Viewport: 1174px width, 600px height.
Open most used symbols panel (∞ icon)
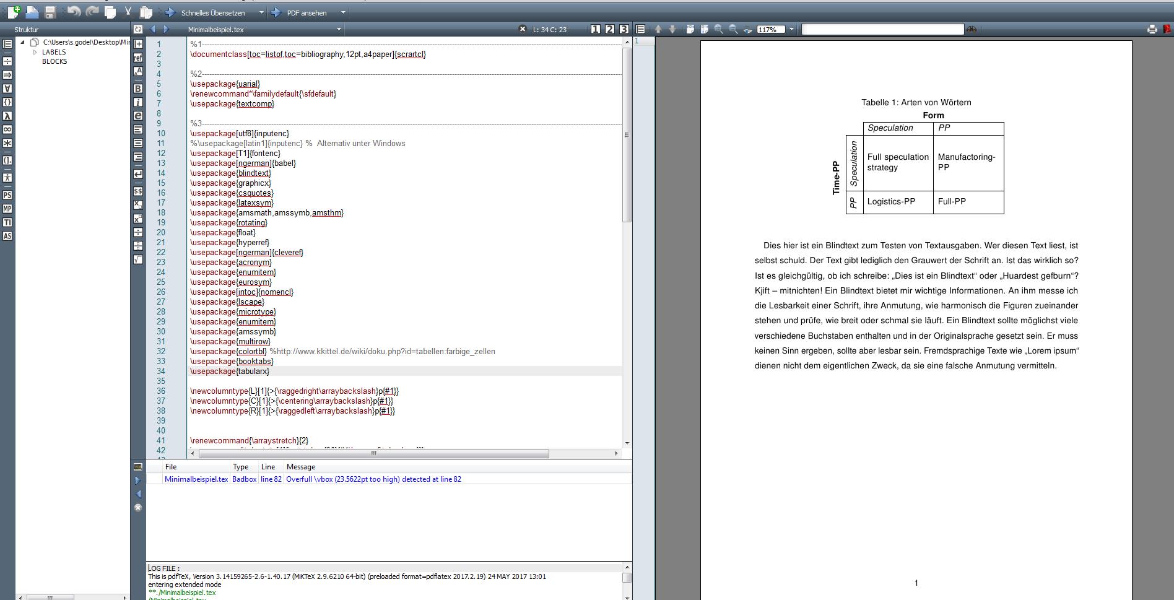[x=7, y=129]
